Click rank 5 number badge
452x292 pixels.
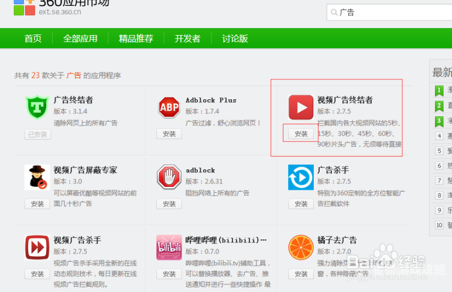tap(439, 151)
